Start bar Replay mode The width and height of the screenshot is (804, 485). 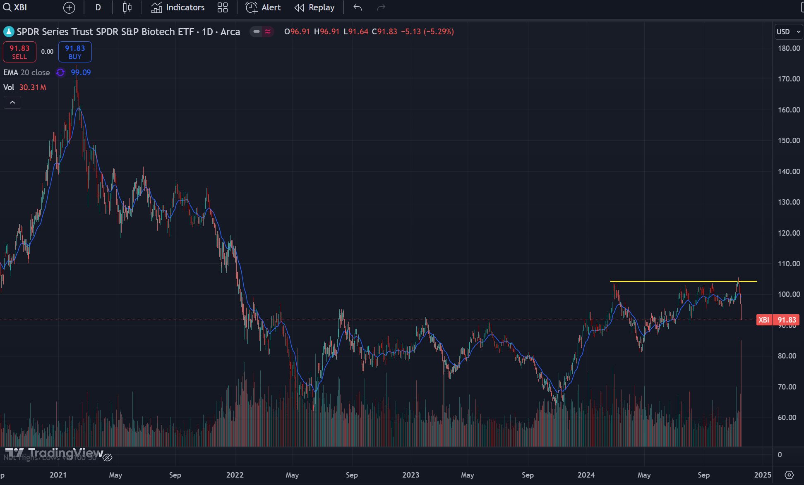(x=314, y=7)
